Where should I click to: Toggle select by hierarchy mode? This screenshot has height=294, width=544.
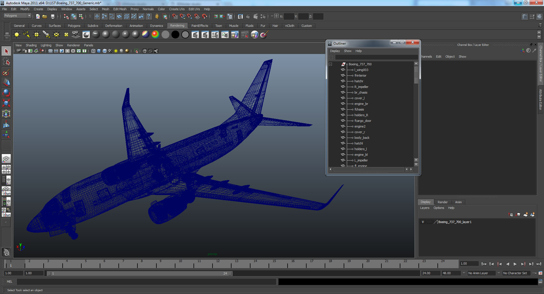point(66,16)
